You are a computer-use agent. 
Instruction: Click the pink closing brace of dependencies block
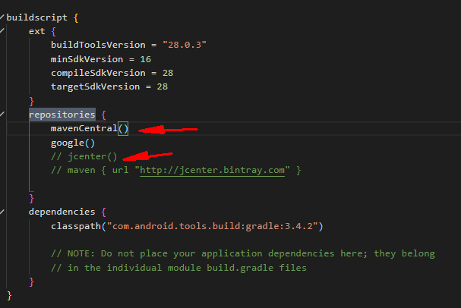[x=31, y=282]
